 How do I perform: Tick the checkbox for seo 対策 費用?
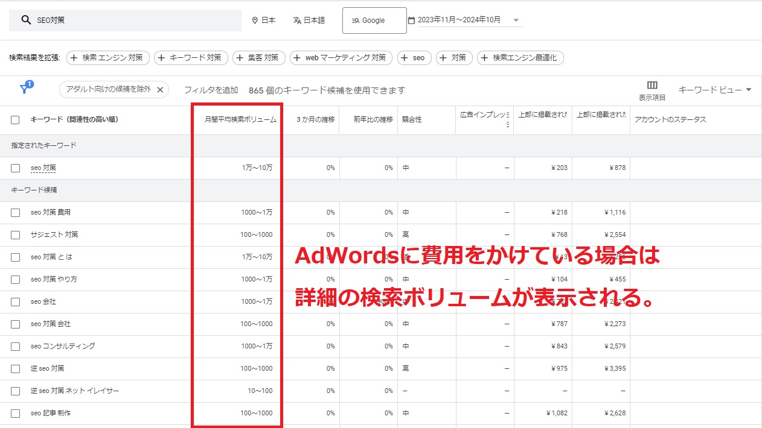point(15,213)
